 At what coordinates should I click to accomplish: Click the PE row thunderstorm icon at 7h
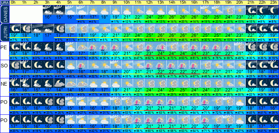tap(93, 47)
